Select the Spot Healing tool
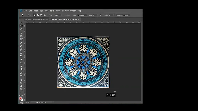 (x=21, y=46)
